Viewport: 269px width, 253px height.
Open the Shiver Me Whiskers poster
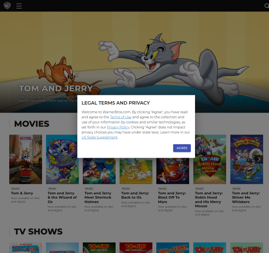coord(247,159)
